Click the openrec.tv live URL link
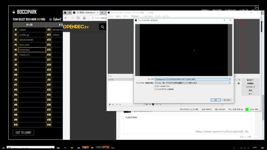Image resolution: width=267 pixels, height=150 pixels. 222,131
